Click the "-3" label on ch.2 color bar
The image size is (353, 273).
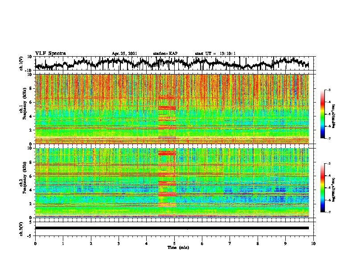coord(329,164)
